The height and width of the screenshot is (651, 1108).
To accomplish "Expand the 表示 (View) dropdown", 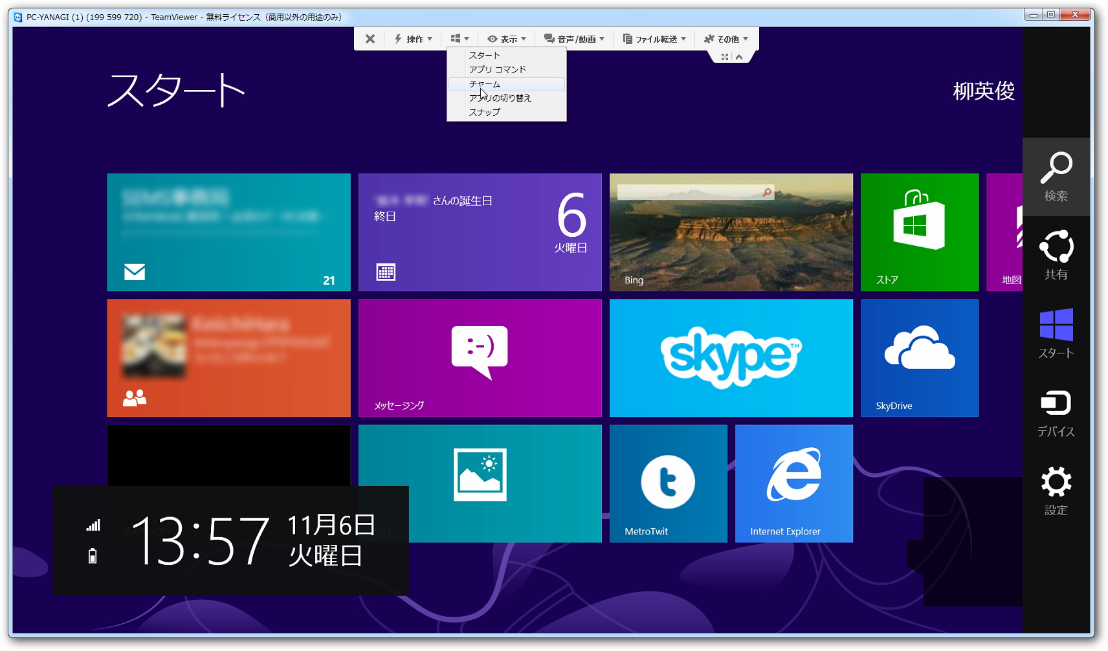I will 507,38.
